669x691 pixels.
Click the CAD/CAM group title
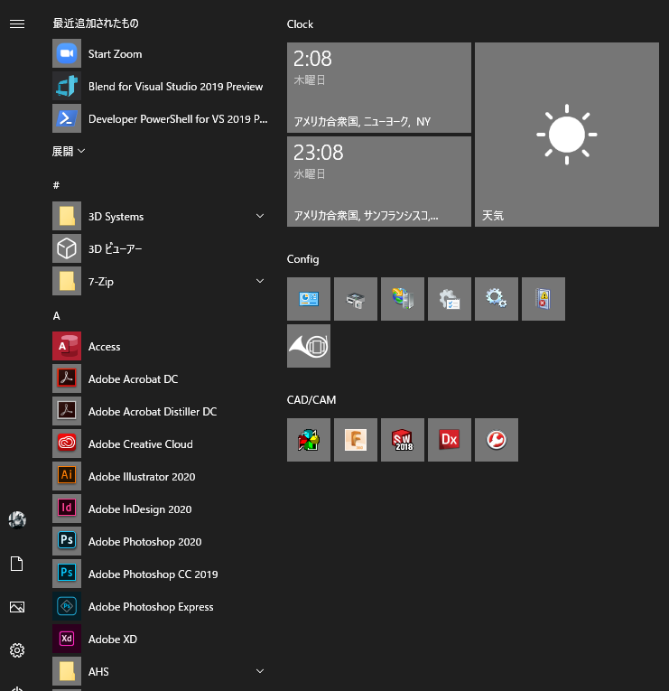311,400
